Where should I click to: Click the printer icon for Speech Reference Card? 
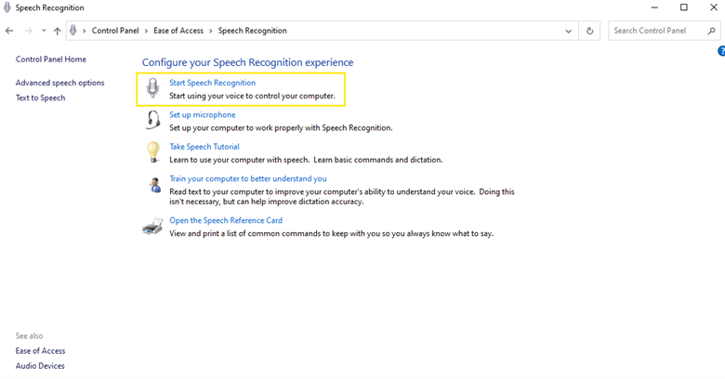(x=153, y=226)
